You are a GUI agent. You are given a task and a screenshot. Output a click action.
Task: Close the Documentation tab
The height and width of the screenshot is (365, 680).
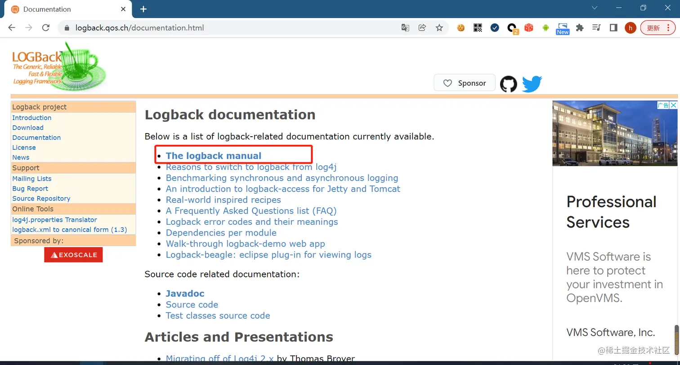[x=123, y=9]
